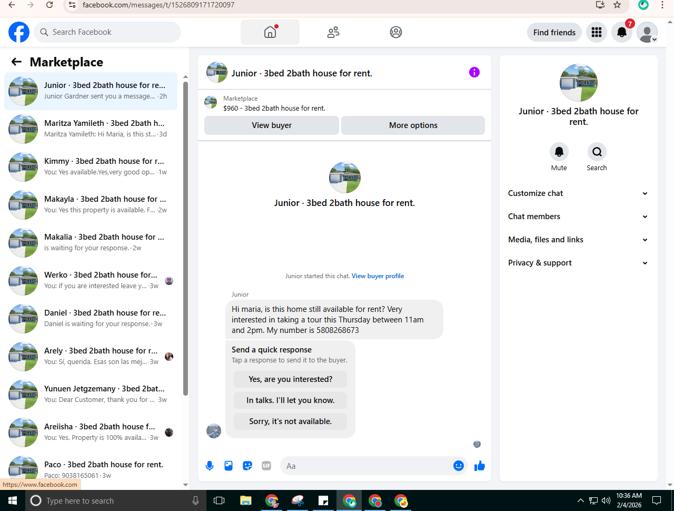
Task: Send quick reply 'In talks. I'll let you know.'
Action: coord(291,400)
